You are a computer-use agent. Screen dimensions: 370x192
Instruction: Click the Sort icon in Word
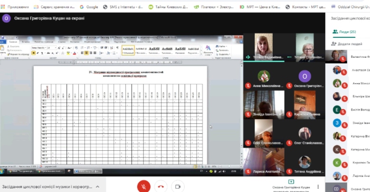[x=111, y=48]
